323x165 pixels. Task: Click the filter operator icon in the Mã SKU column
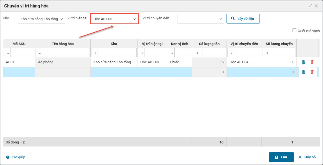click(x=8, y=53)
